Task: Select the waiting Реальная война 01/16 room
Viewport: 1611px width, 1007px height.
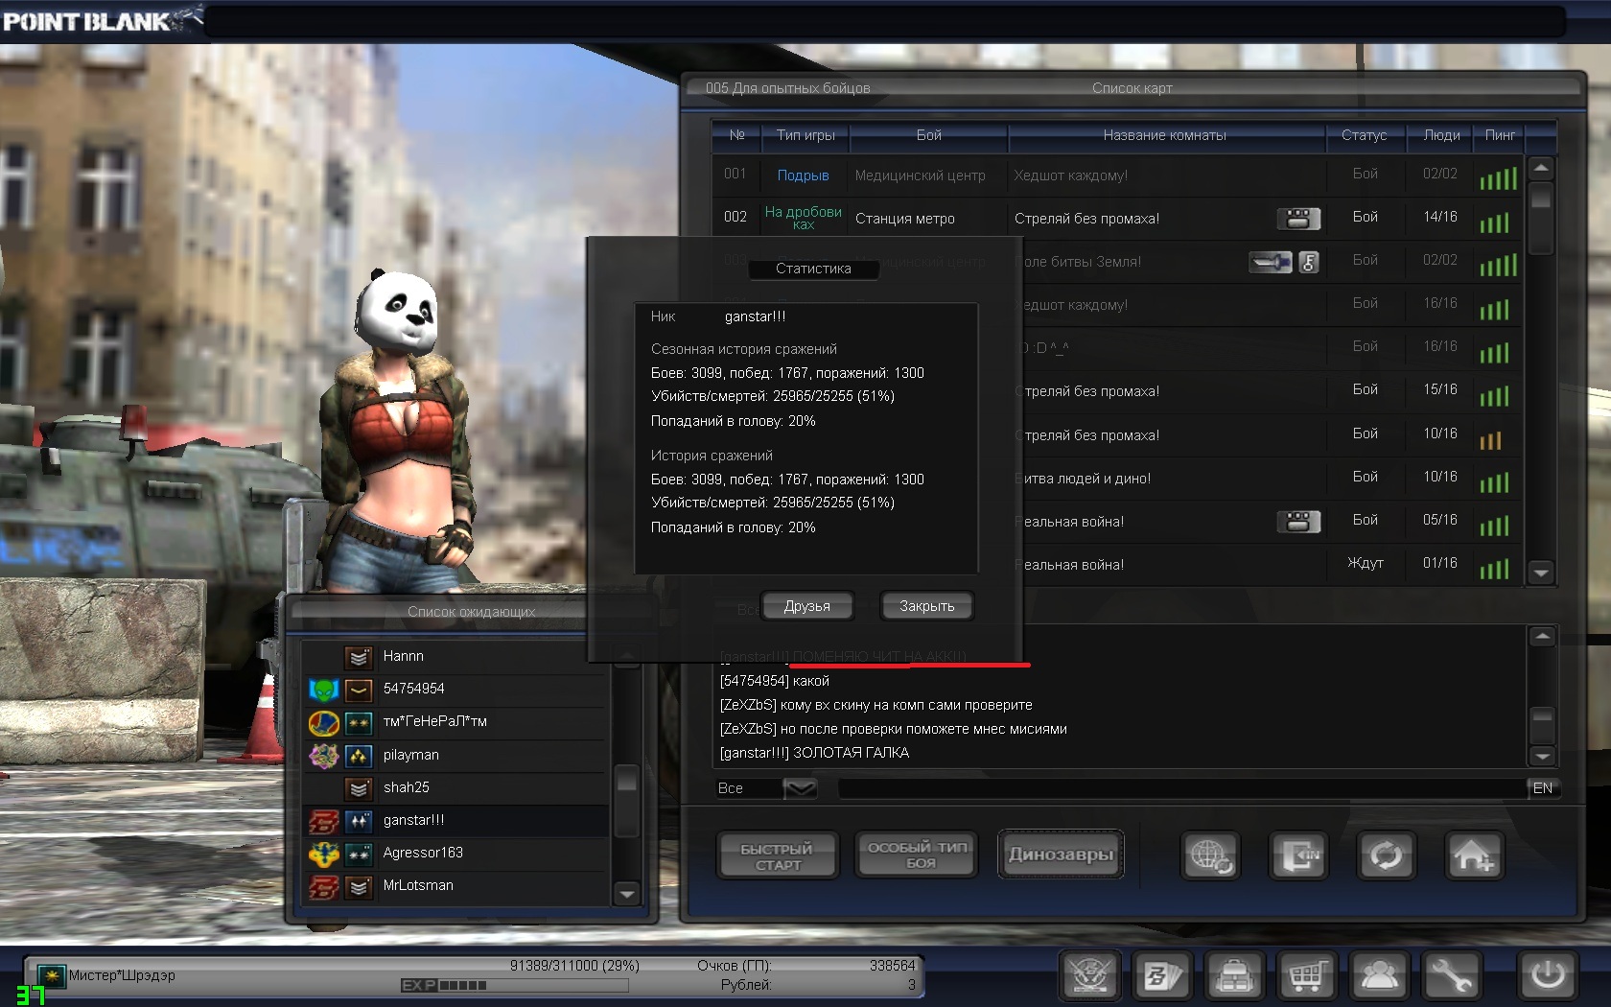Action: (1271, 565)
